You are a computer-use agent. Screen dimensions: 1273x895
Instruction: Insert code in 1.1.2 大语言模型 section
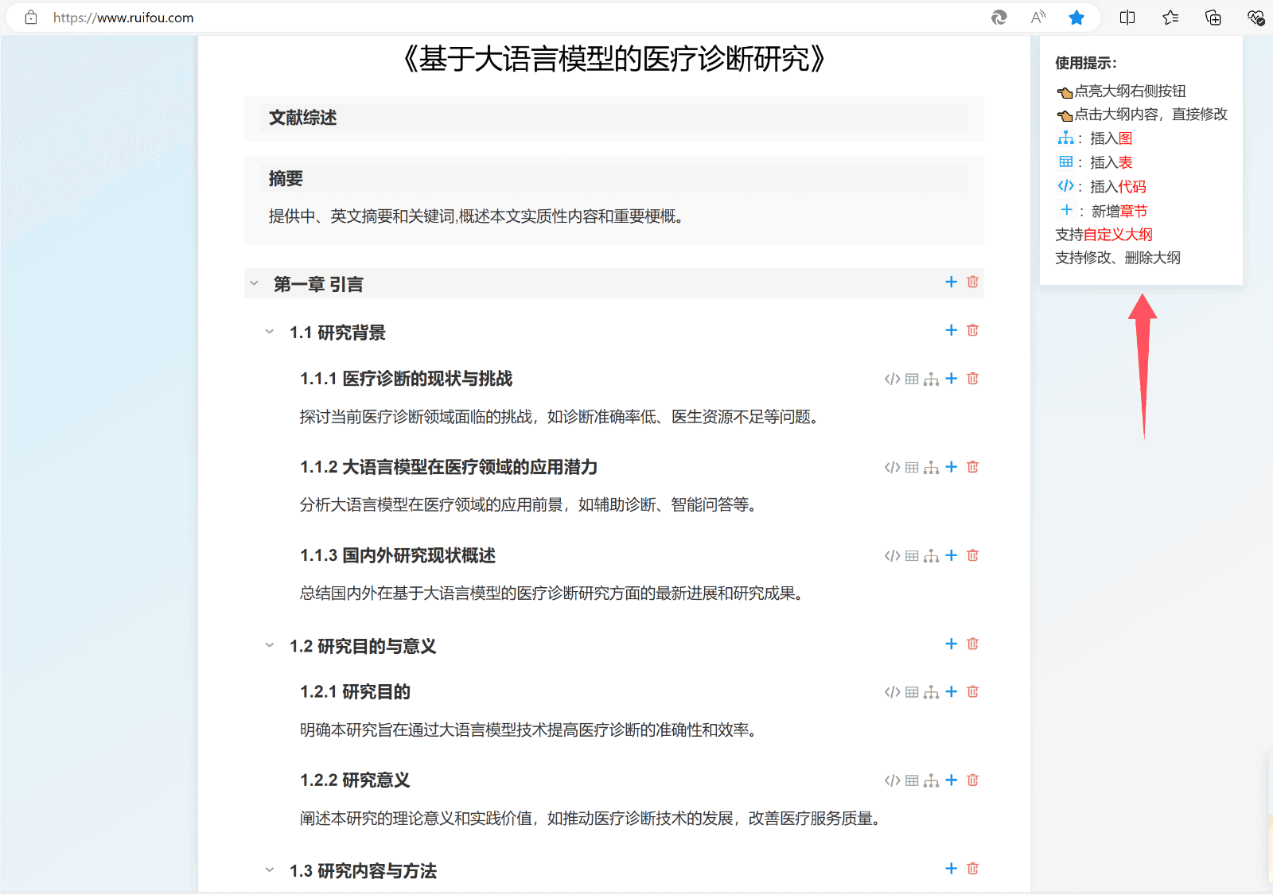click(x=892, y=467)
